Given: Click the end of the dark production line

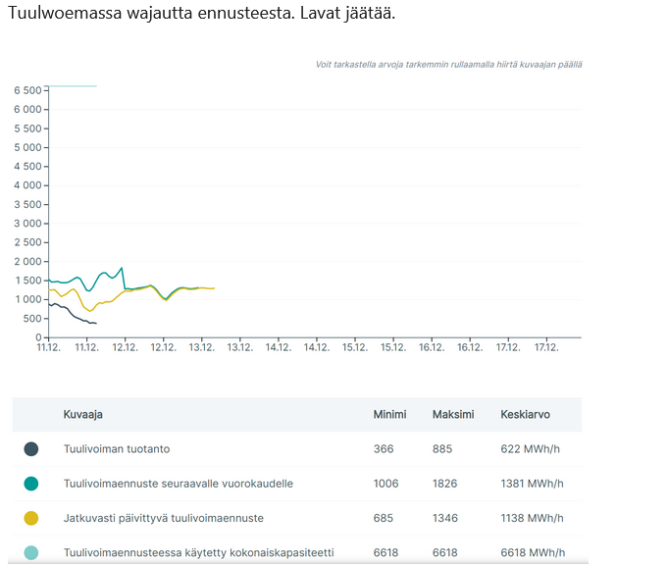Looking at the screenshot, I should tap(95, 323).
